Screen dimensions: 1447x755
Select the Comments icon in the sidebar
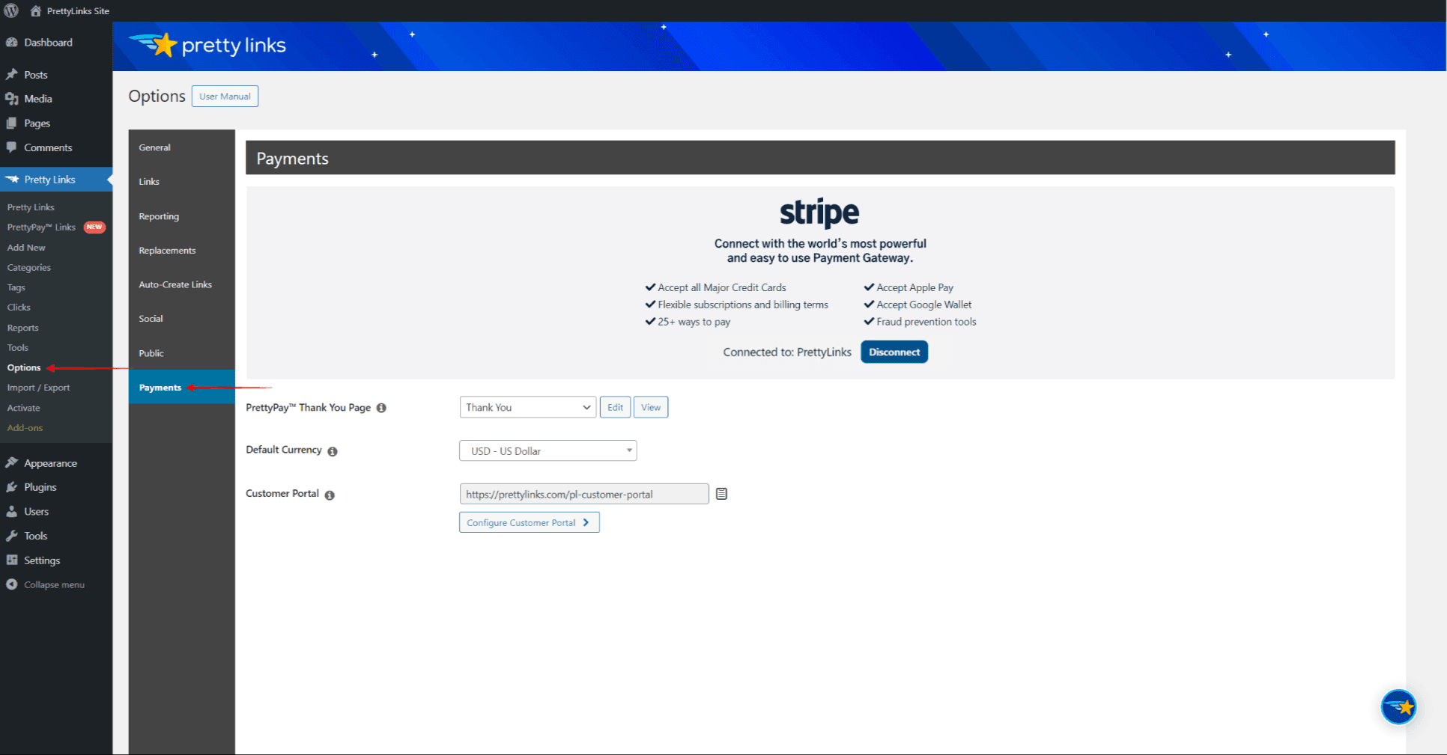click(x=12, y=147)
